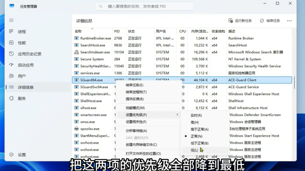Click the 进程 sidebar icon
This screenshot has height=171, width=305.
click(11, 31)
